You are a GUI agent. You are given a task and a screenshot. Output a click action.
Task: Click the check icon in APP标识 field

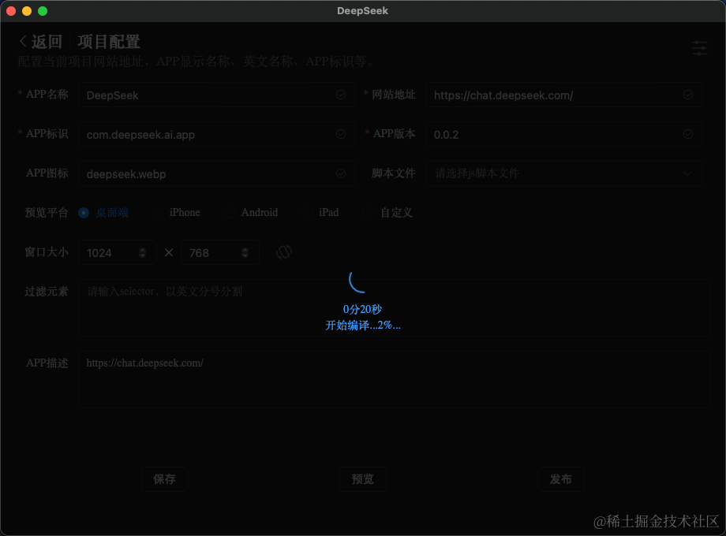(x=341, y=134)
